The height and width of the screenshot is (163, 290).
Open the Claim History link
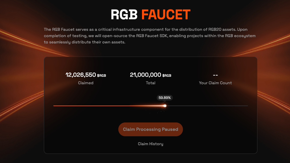[x=151, y=144]
